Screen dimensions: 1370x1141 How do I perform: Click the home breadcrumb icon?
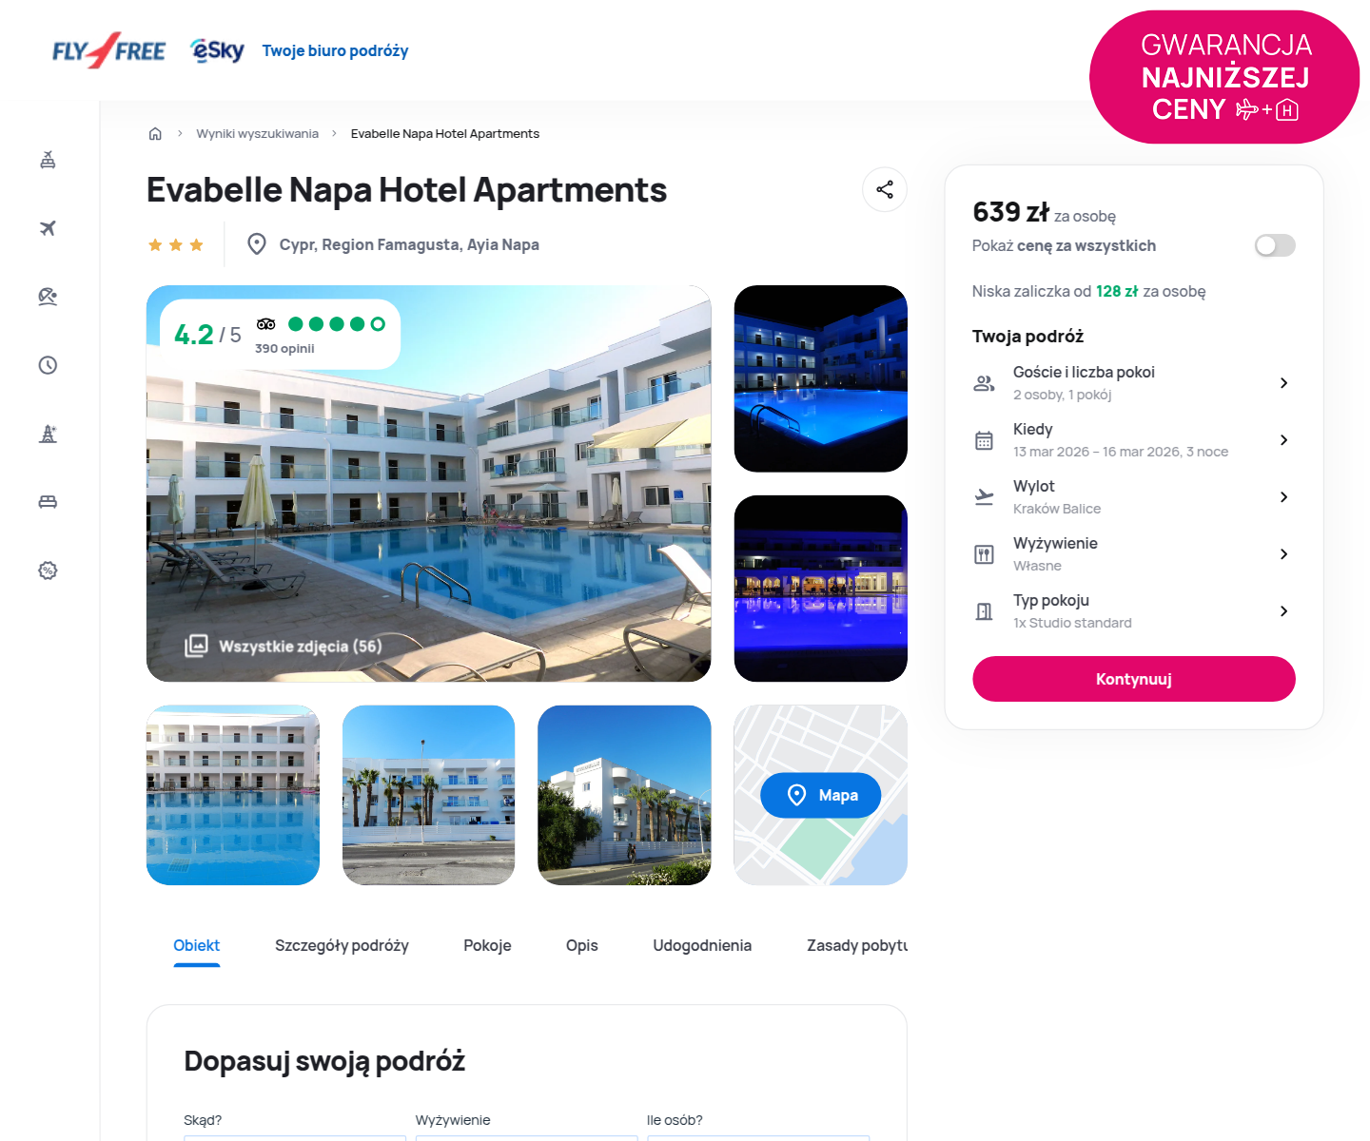click(x=155, y=134)
